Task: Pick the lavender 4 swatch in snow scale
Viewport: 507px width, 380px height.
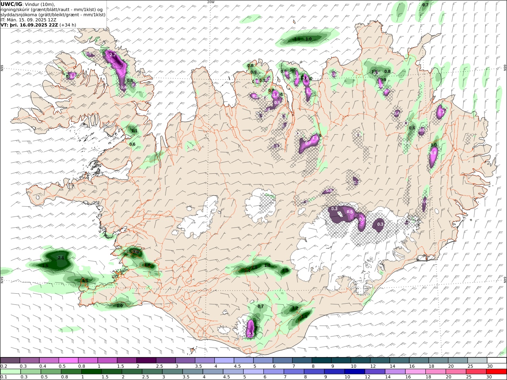Action: [224, 361]
